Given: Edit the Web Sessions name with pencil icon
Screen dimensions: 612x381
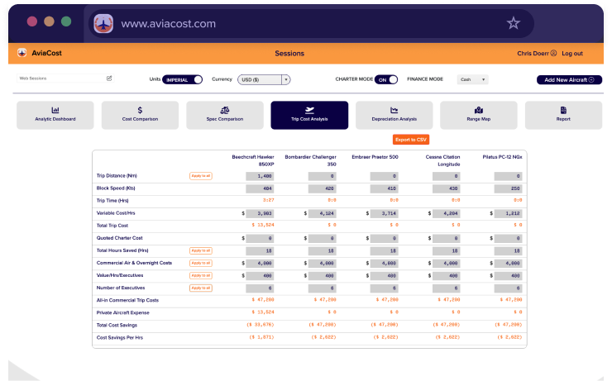Looking at the screenshot, I should coord(109,79).
